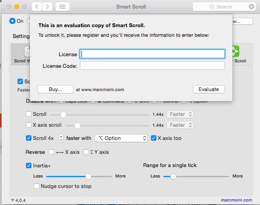Show all preferences grid button
The width and height of the screenshot is (260, 205).
[x=63, y=7]
